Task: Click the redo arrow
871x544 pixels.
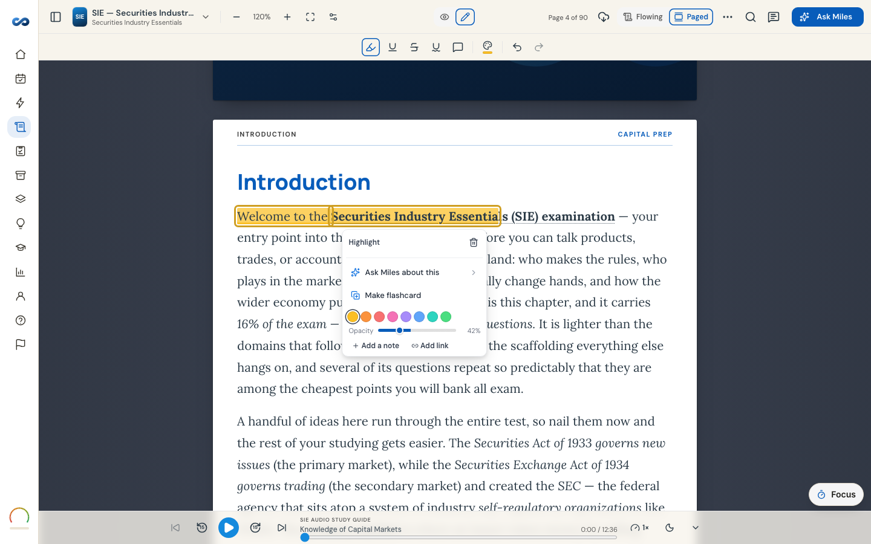Action: [x=539, y=47]
